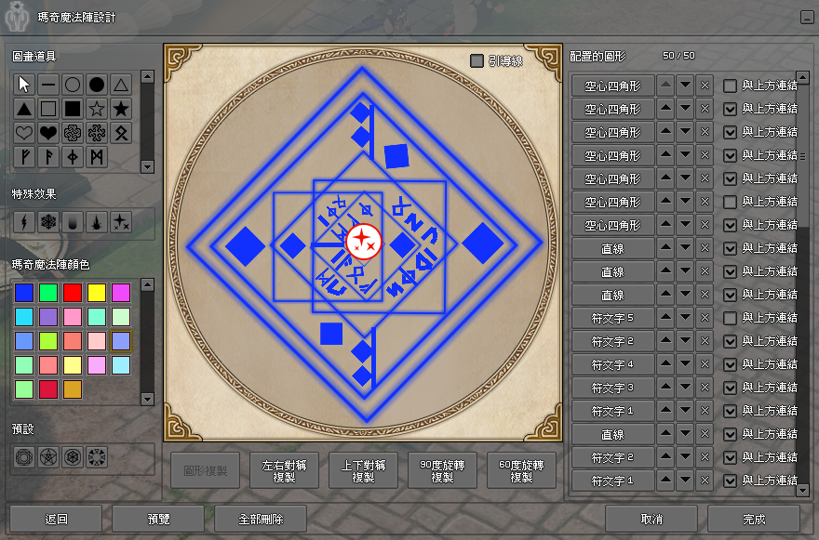Screen dimensions: 819x540
Task: Move 符文字 3 down one position
Action: click(x=685, y=388)
